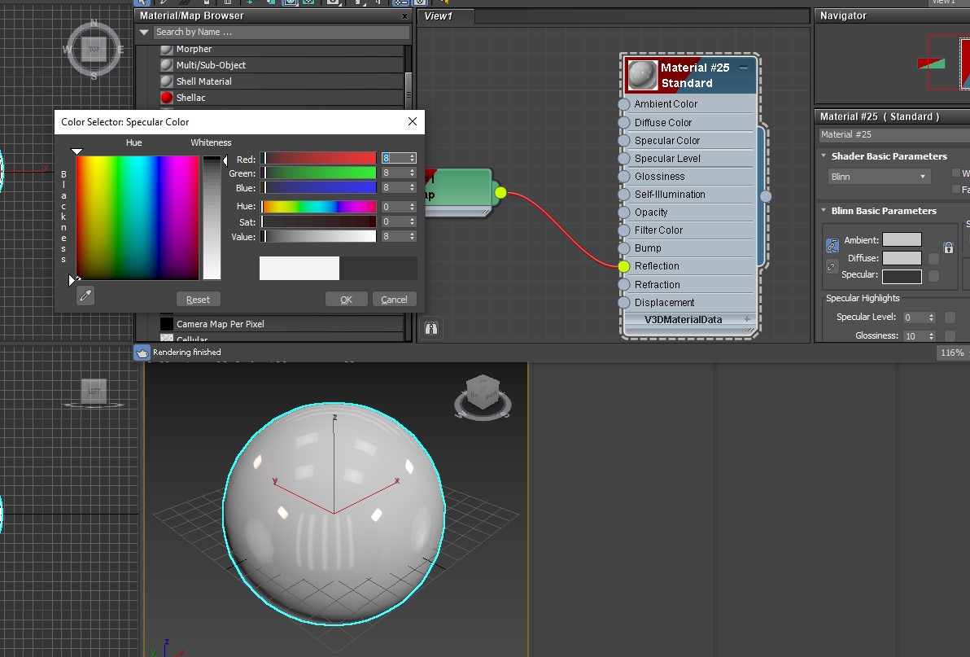Screen dimensions: 970x657
Task: Click on the Red channel slider bar
Action: 319,159
